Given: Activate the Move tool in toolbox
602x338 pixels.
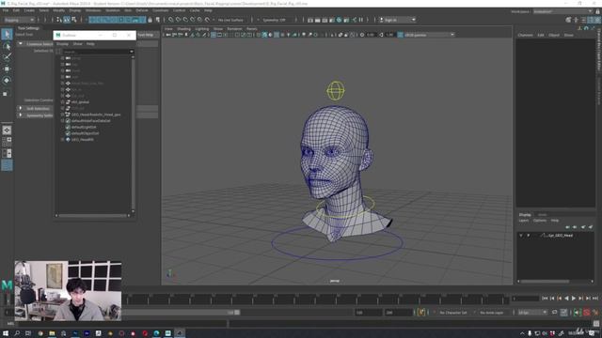Looking at the screenshot, I should tap(7, 69).
